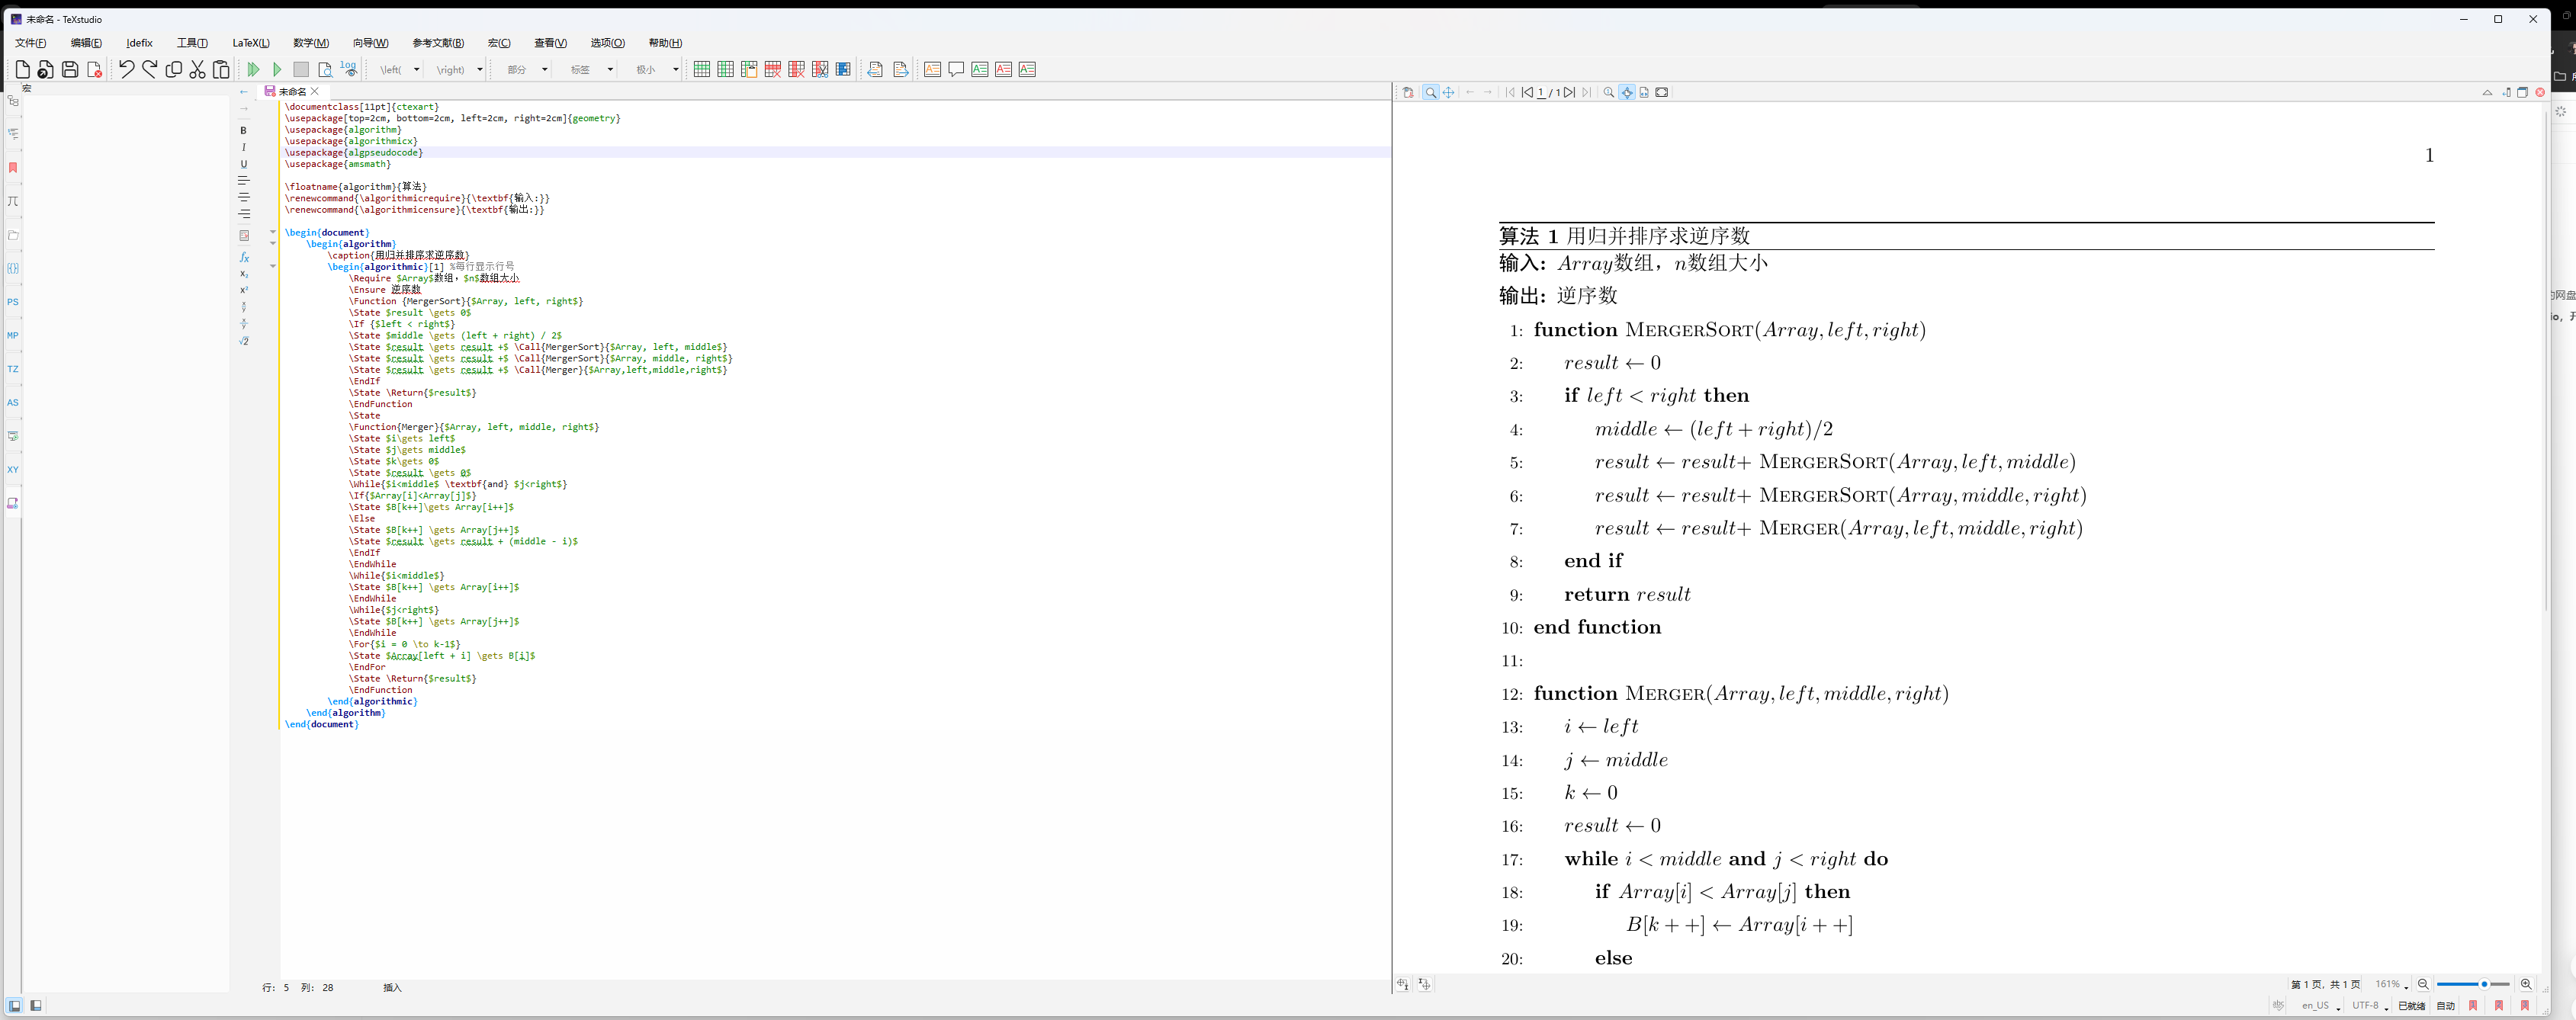Click the Save floppy disk icon

[x=70, y=69]
